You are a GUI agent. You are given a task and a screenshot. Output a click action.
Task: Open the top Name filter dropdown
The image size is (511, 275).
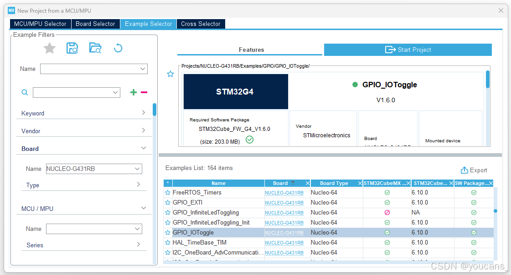(x=143, y=69)
